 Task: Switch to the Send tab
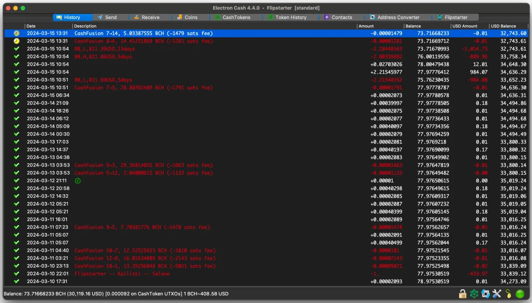tap(107, 17)
